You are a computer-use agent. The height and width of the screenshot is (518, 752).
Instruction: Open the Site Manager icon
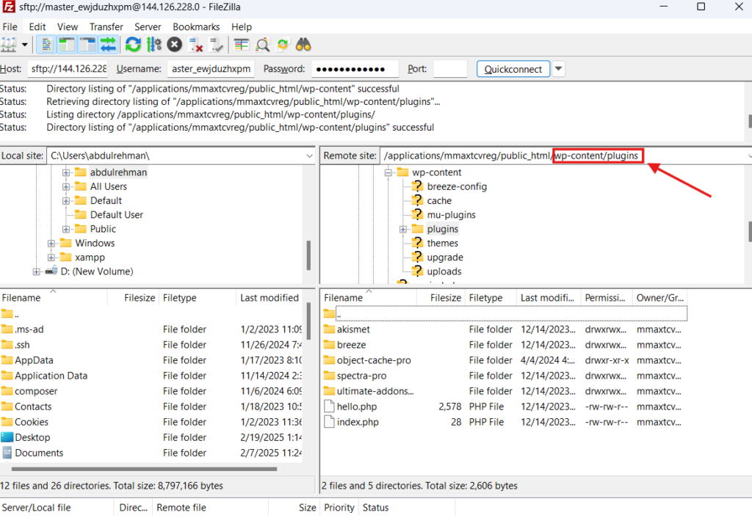pyautogui.click(x=9, y=45)
